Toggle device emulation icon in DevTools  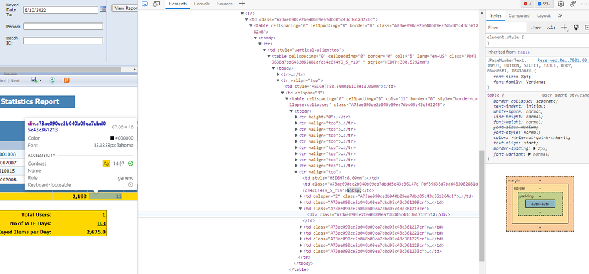click(x=157, y=4)
